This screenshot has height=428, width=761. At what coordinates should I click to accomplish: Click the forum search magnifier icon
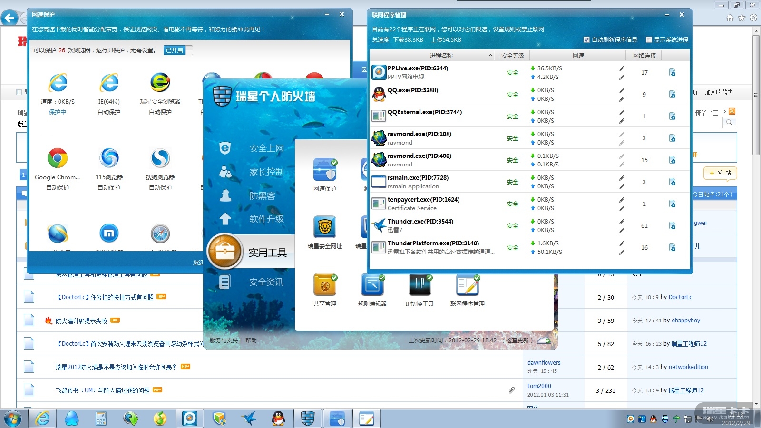point(729,123)
